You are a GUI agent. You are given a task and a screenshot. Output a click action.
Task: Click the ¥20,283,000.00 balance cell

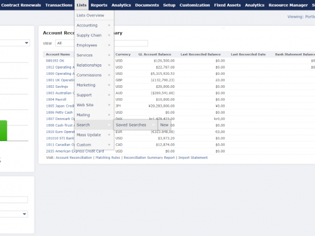161,106
